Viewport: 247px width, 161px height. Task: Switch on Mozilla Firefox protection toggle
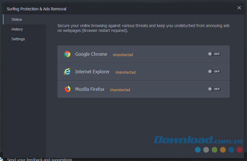(214, 89)
